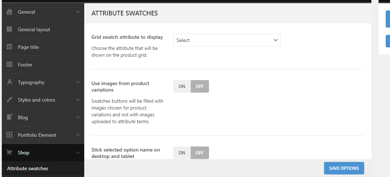Image resolution: width=390 pixels, height=177 pixels.
Task: Click the Save Options button
Action: click(344, 168)
